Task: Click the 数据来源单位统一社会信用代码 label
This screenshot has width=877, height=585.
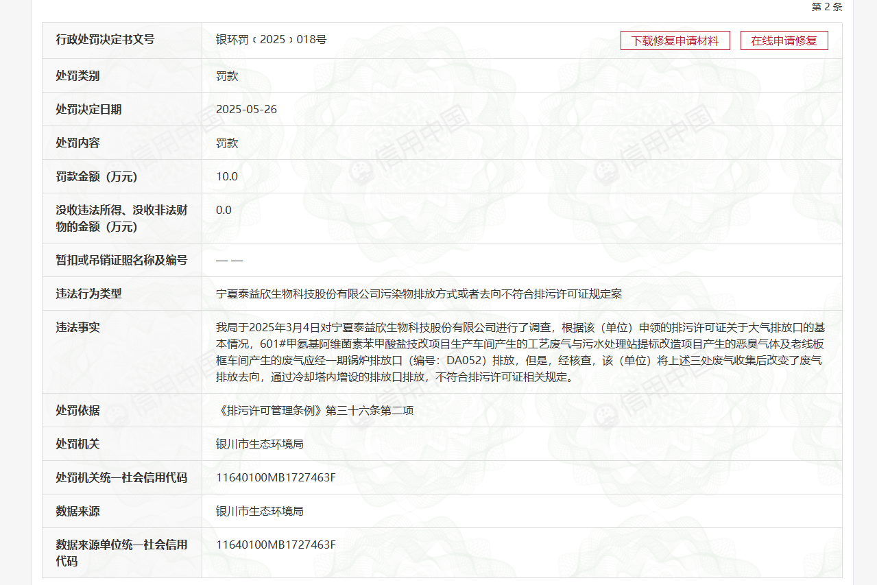Action: coord(121,553)
